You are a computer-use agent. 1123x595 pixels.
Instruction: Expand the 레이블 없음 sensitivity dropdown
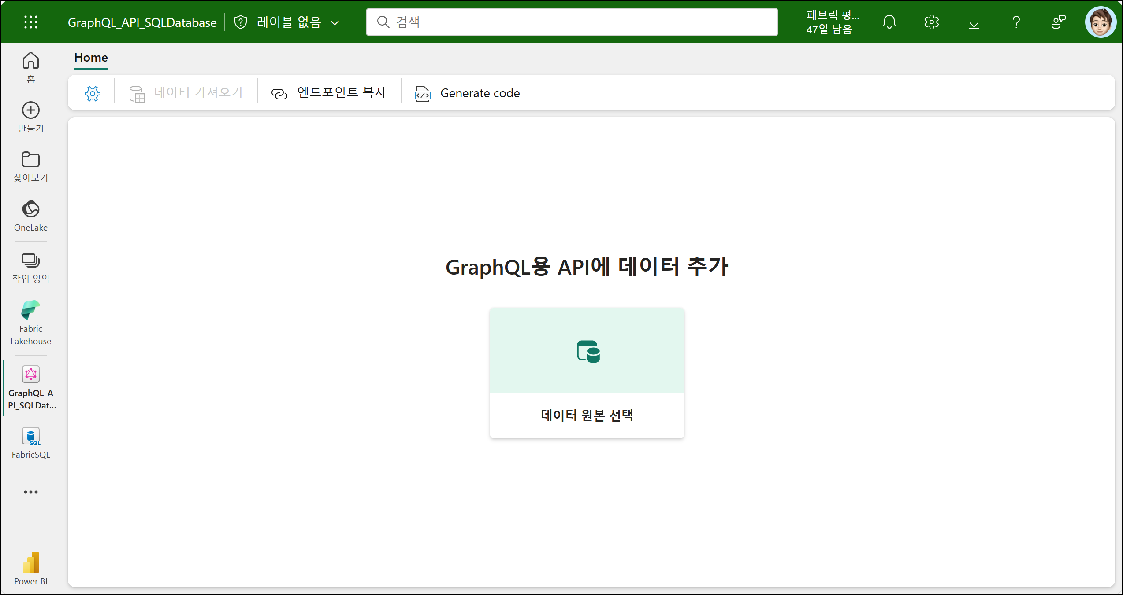pos(289,22)
